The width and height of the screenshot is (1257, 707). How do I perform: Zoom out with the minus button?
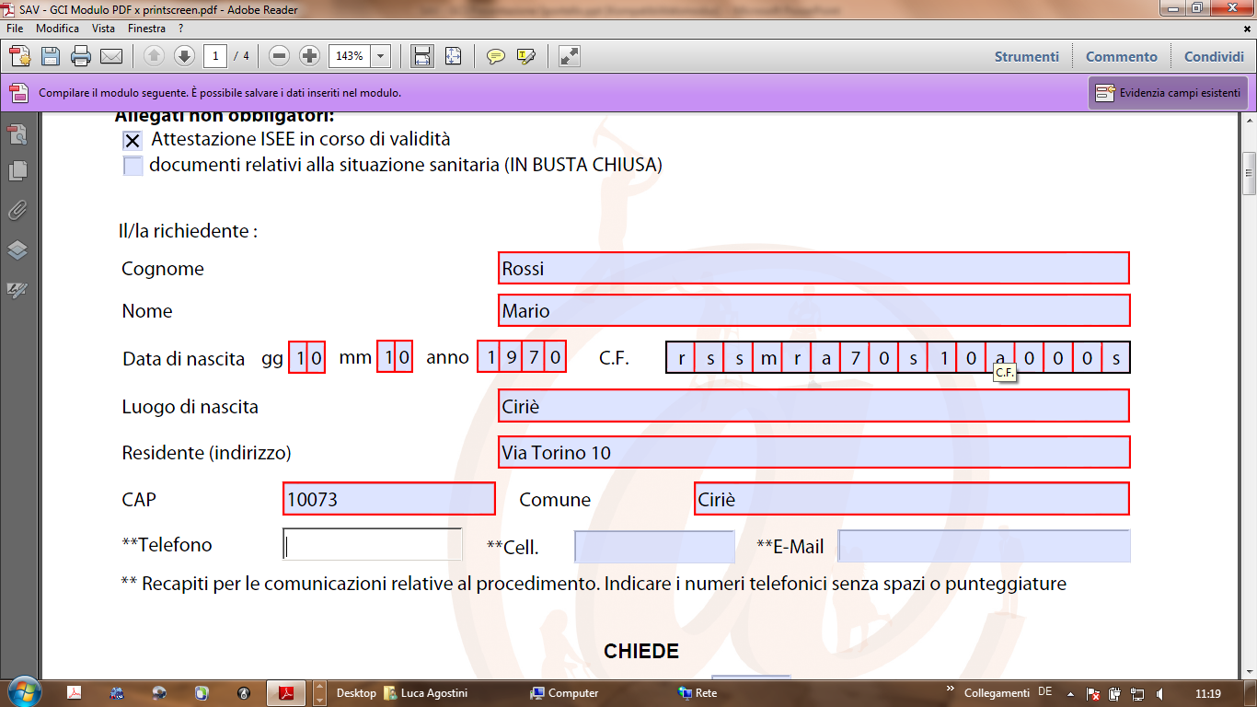point(280,56)
